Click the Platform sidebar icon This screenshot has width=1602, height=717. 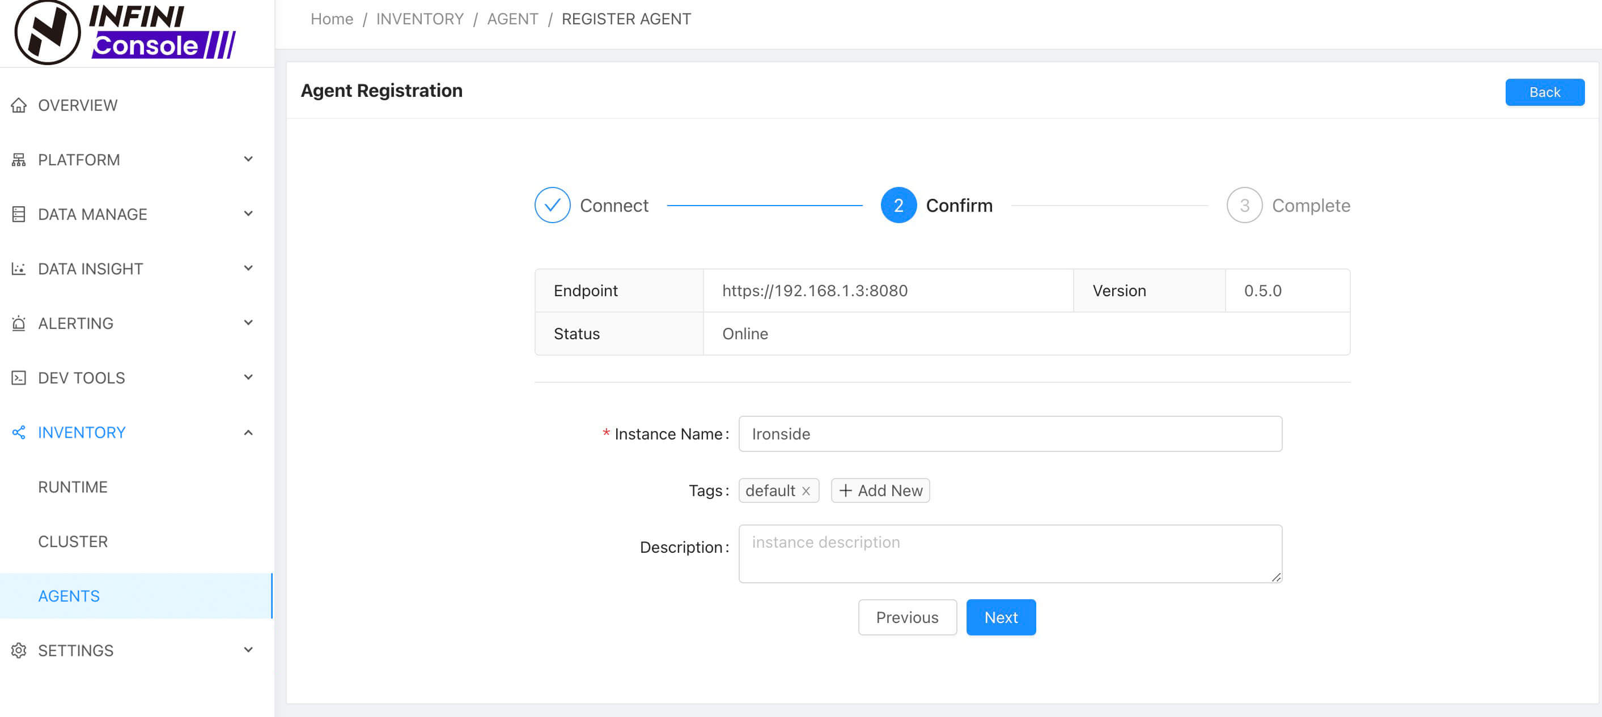[19, 160]
